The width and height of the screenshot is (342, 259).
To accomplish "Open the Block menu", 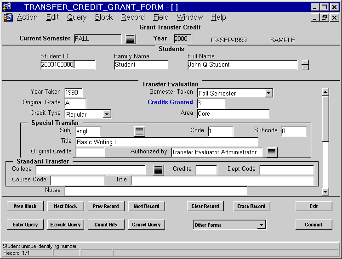I will 104,17.
